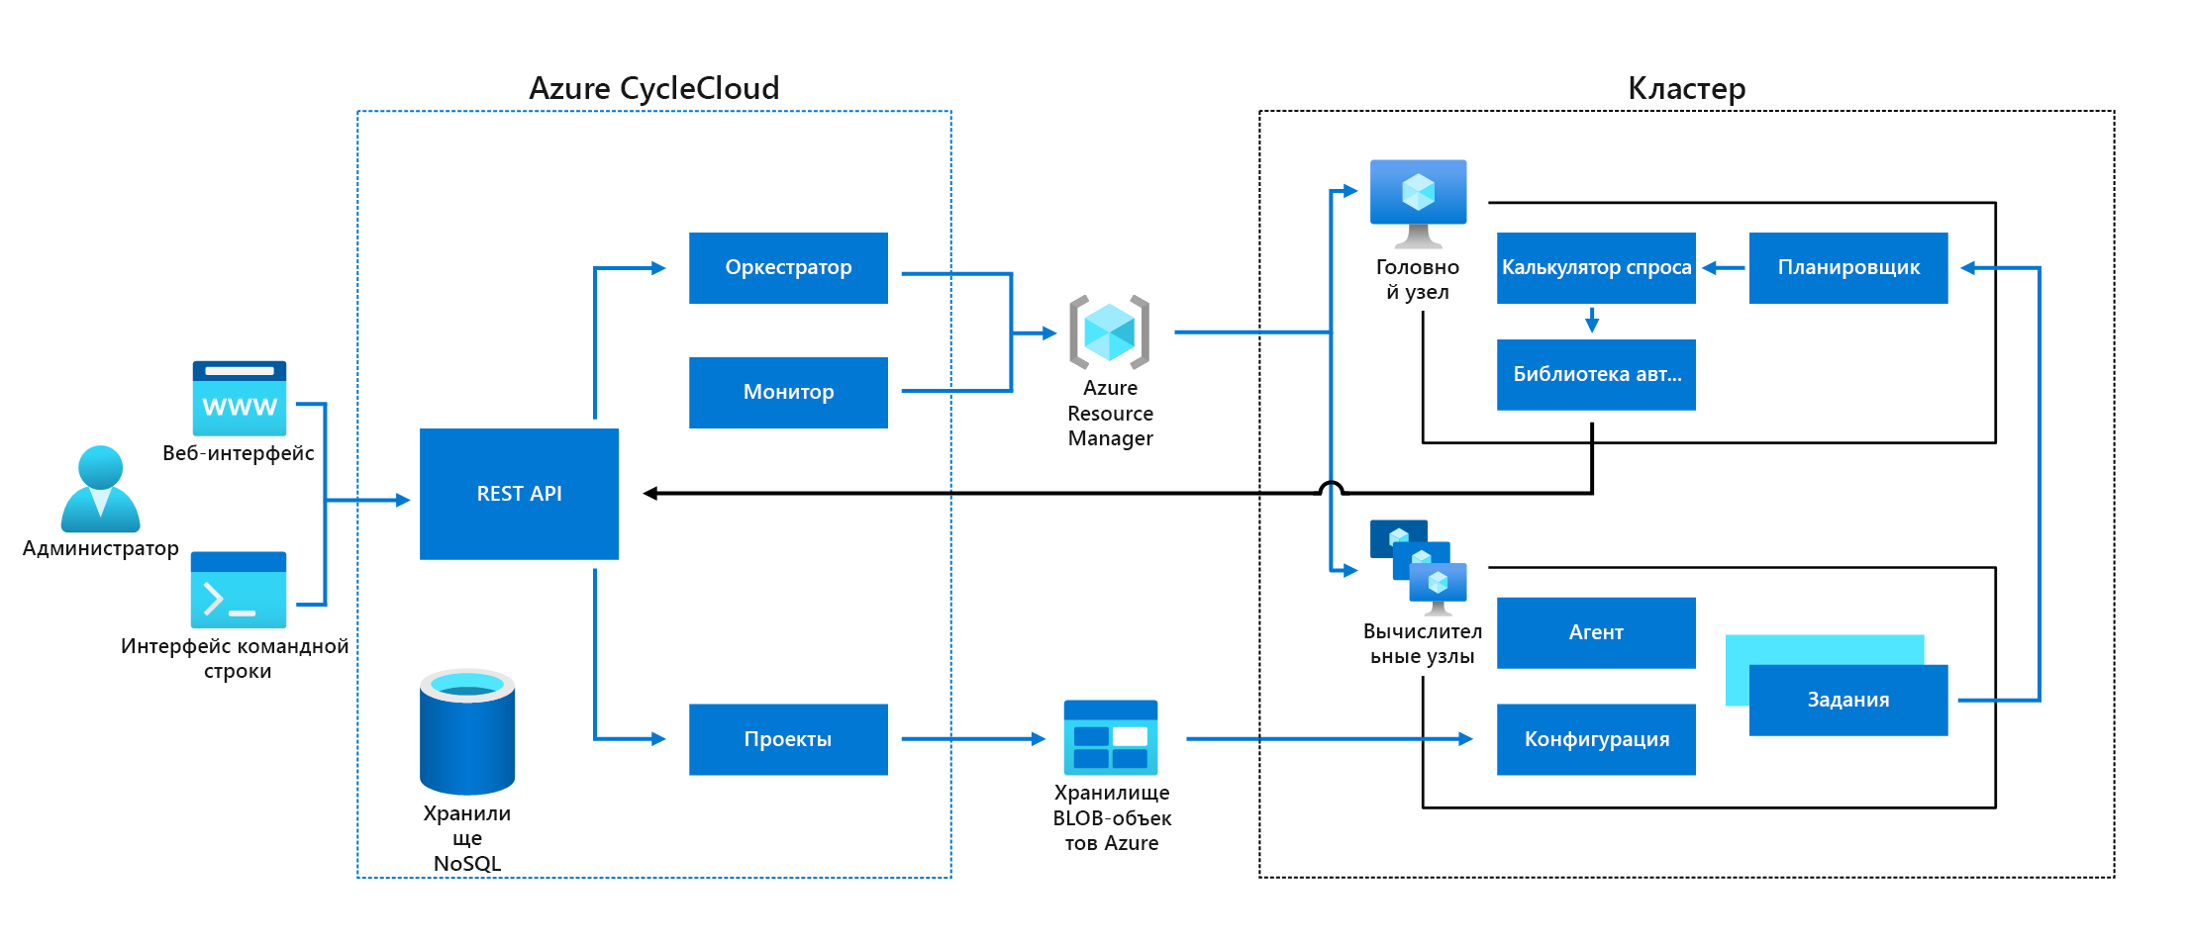Click the Оркестратор box
The height and width of the screenshot is (948, 2190).
[x=788, y=268]
